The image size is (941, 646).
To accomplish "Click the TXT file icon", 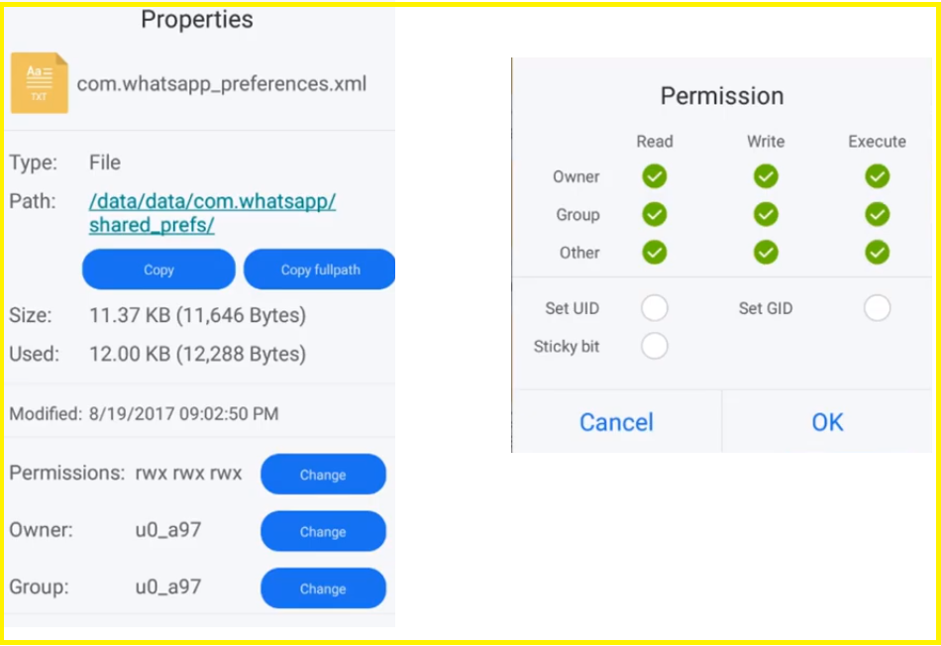I will coord(40,83).
